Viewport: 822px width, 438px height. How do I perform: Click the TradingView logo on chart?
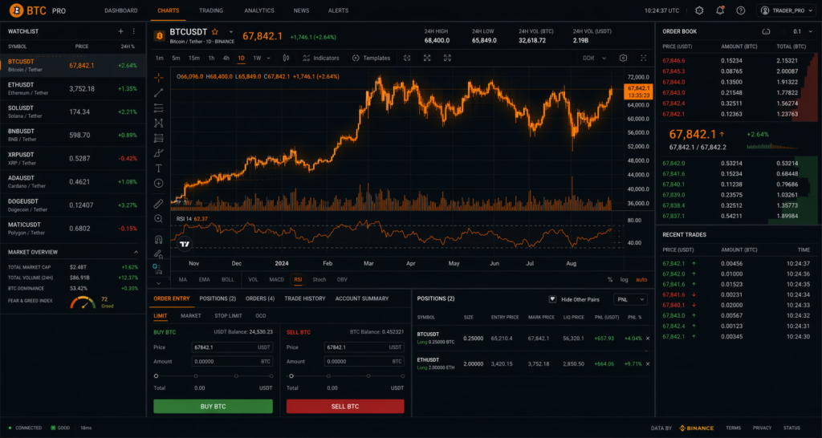point(185,244)
